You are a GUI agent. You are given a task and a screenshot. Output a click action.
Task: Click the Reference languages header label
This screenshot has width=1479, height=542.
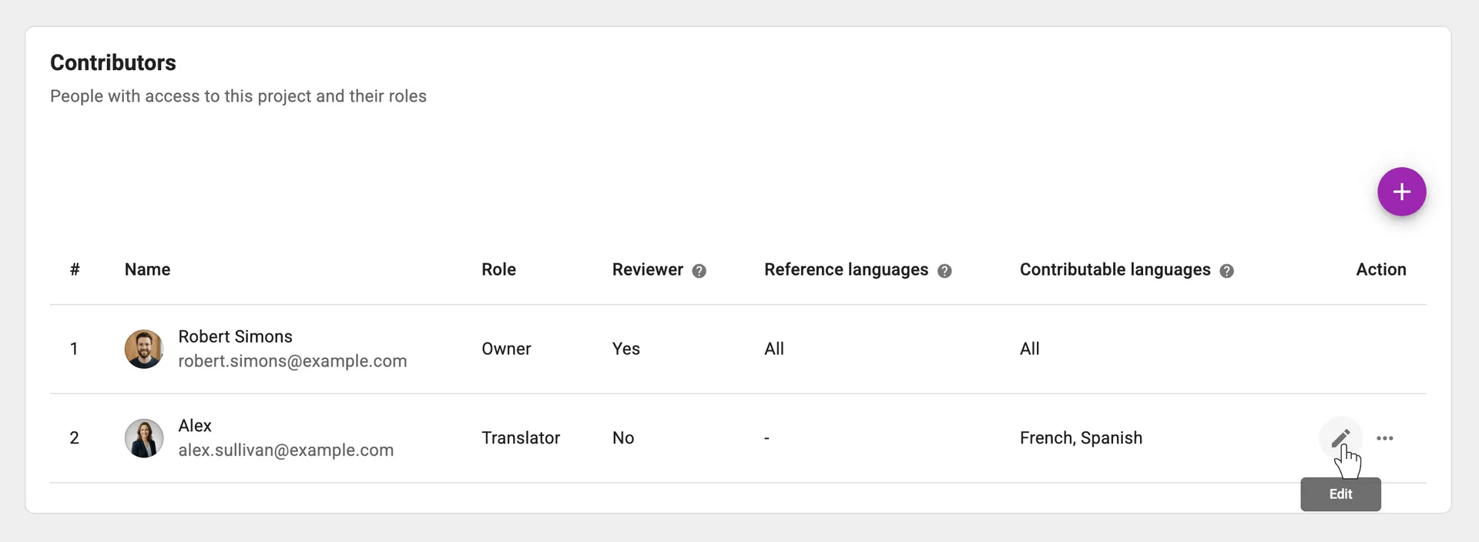[x=846, y=269]
